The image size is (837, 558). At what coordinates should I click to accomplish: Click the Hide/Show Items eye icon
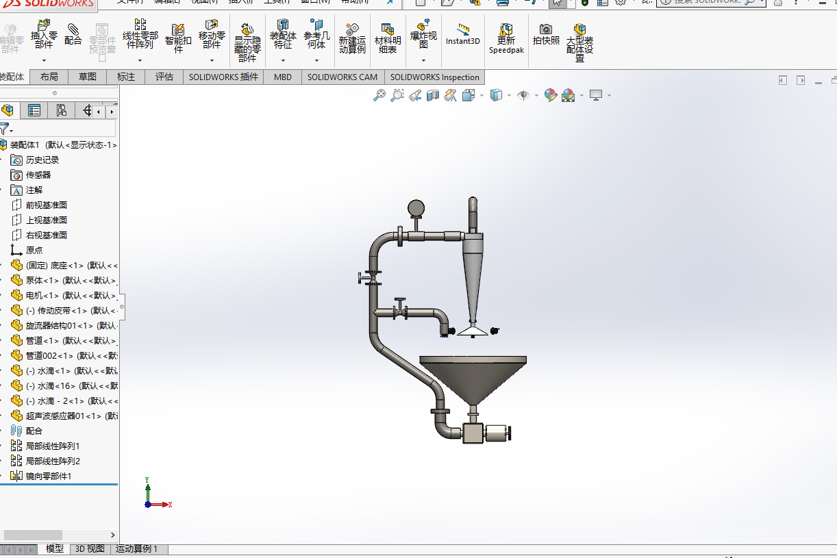pyautogui.click(x=523, y=96)
